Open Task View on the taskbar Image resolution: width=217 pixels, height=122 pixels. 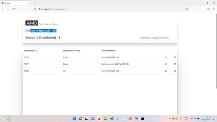coord(86,119)
